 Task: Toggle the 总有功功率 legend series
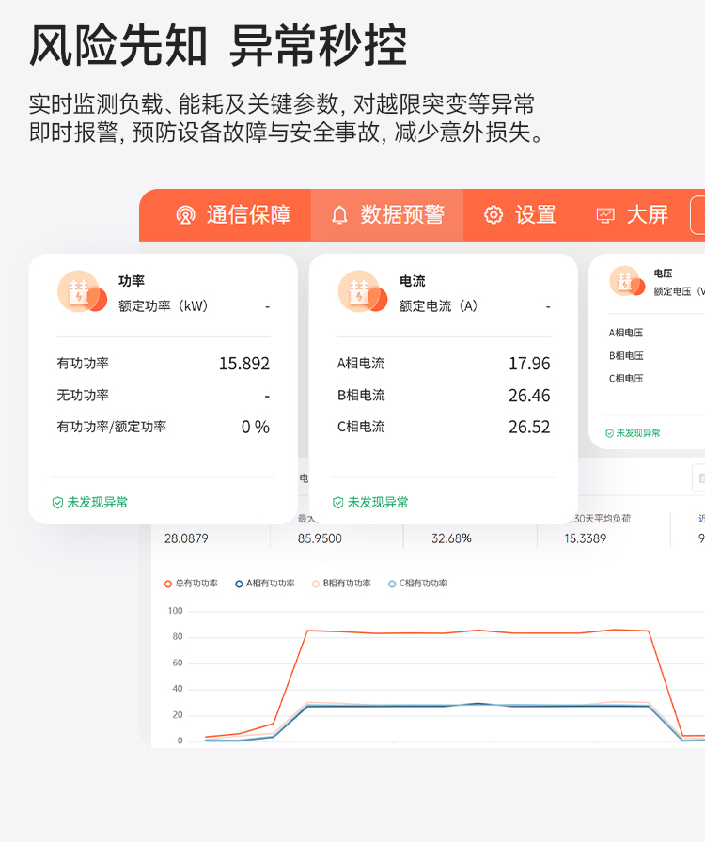pos(192,584)
